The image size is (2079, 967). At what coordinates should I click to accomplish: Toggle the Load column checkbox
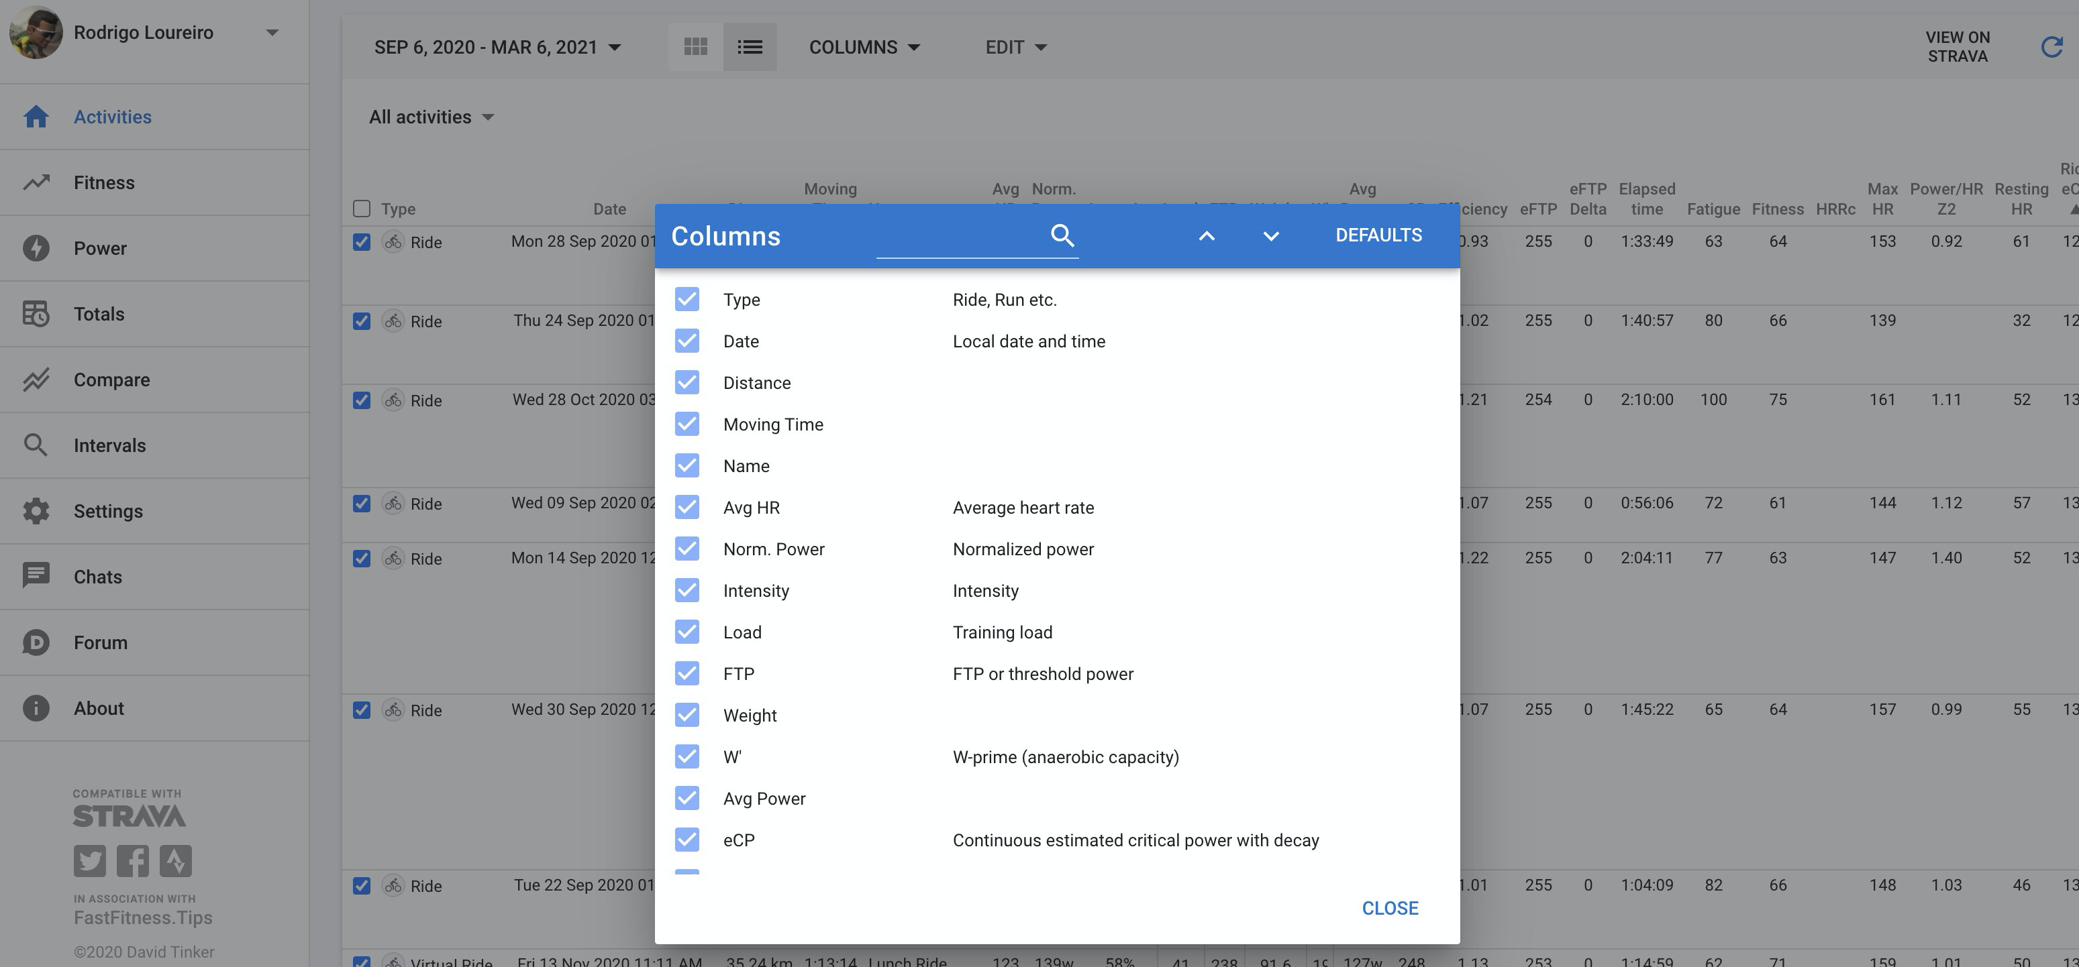pyautogui.click(x=687, y=632)
